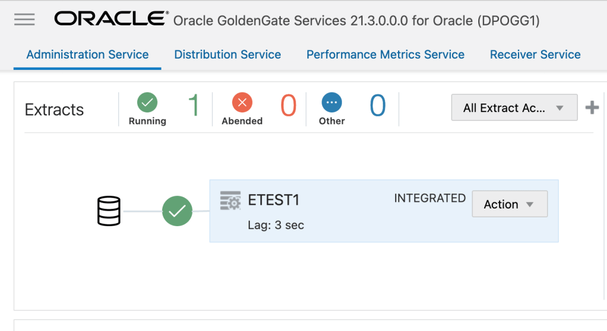Add a new extract with plus icon

[x=592, y=108]
